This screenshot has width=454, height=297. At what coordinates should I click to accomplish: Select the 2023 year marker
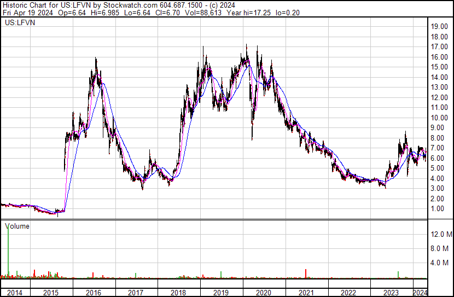(x=391, y=293)
